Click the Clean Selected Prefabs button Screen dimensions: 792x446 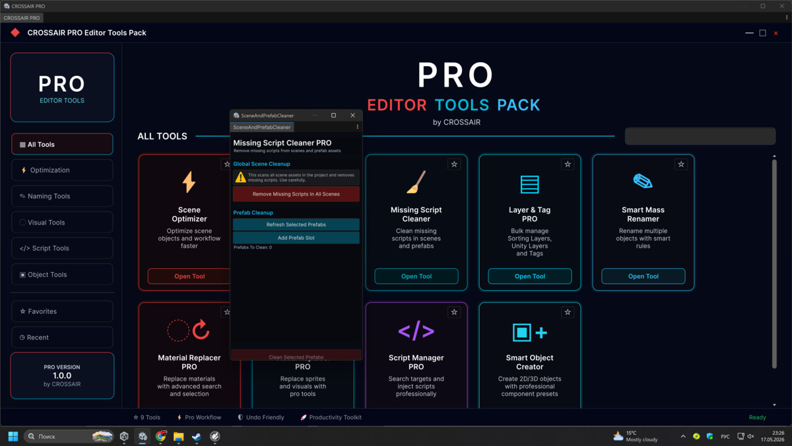[x=296, y=356]
